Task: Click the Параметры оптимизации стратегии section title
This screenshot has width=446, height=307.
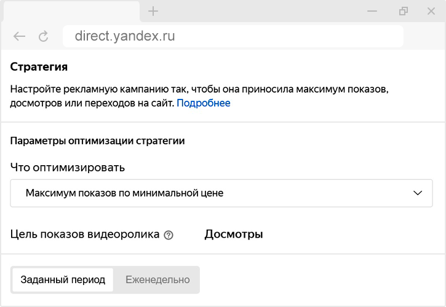Action: point(98,141)
